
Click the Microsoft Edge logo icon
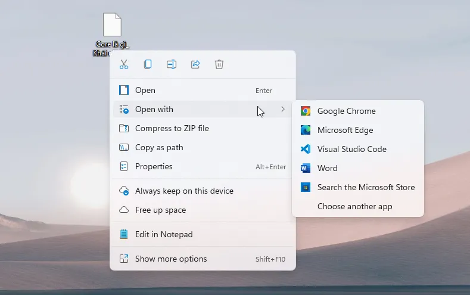tap(306, 130)
